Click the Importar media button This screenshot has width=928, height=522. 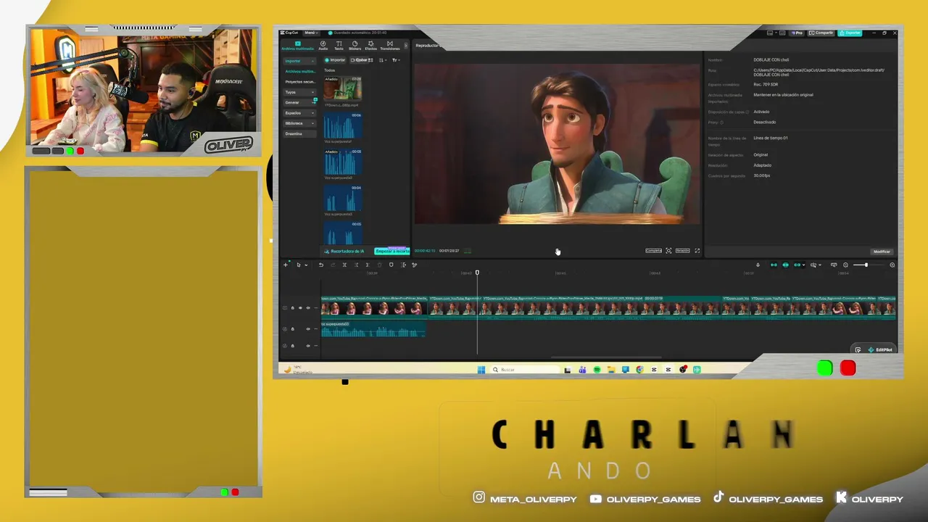coord(335,60)
